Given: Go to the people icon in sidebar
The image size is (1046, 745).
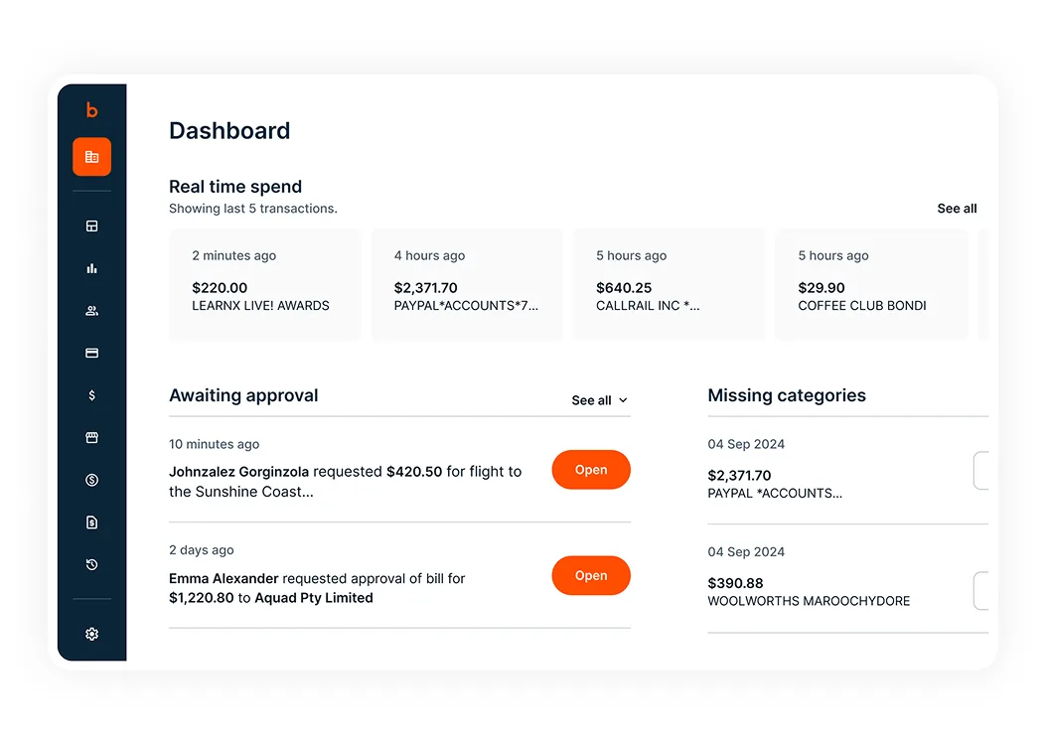Looking at the screenshot, I should (x=91, y=311).
